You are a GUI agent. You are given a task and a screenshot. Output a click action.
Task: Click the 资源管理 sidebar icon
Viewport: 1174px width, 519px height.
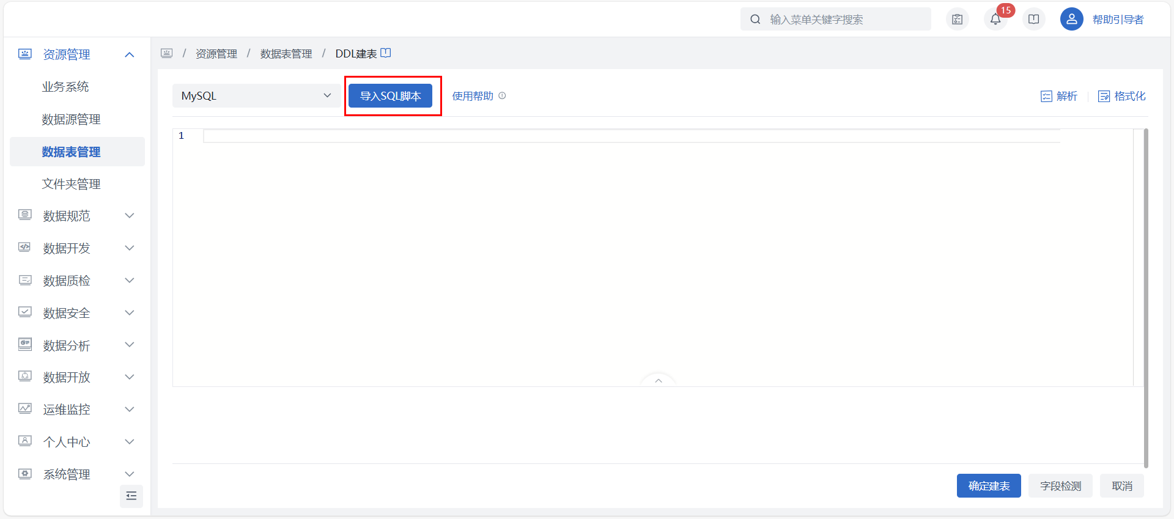[x=25, y=54]
